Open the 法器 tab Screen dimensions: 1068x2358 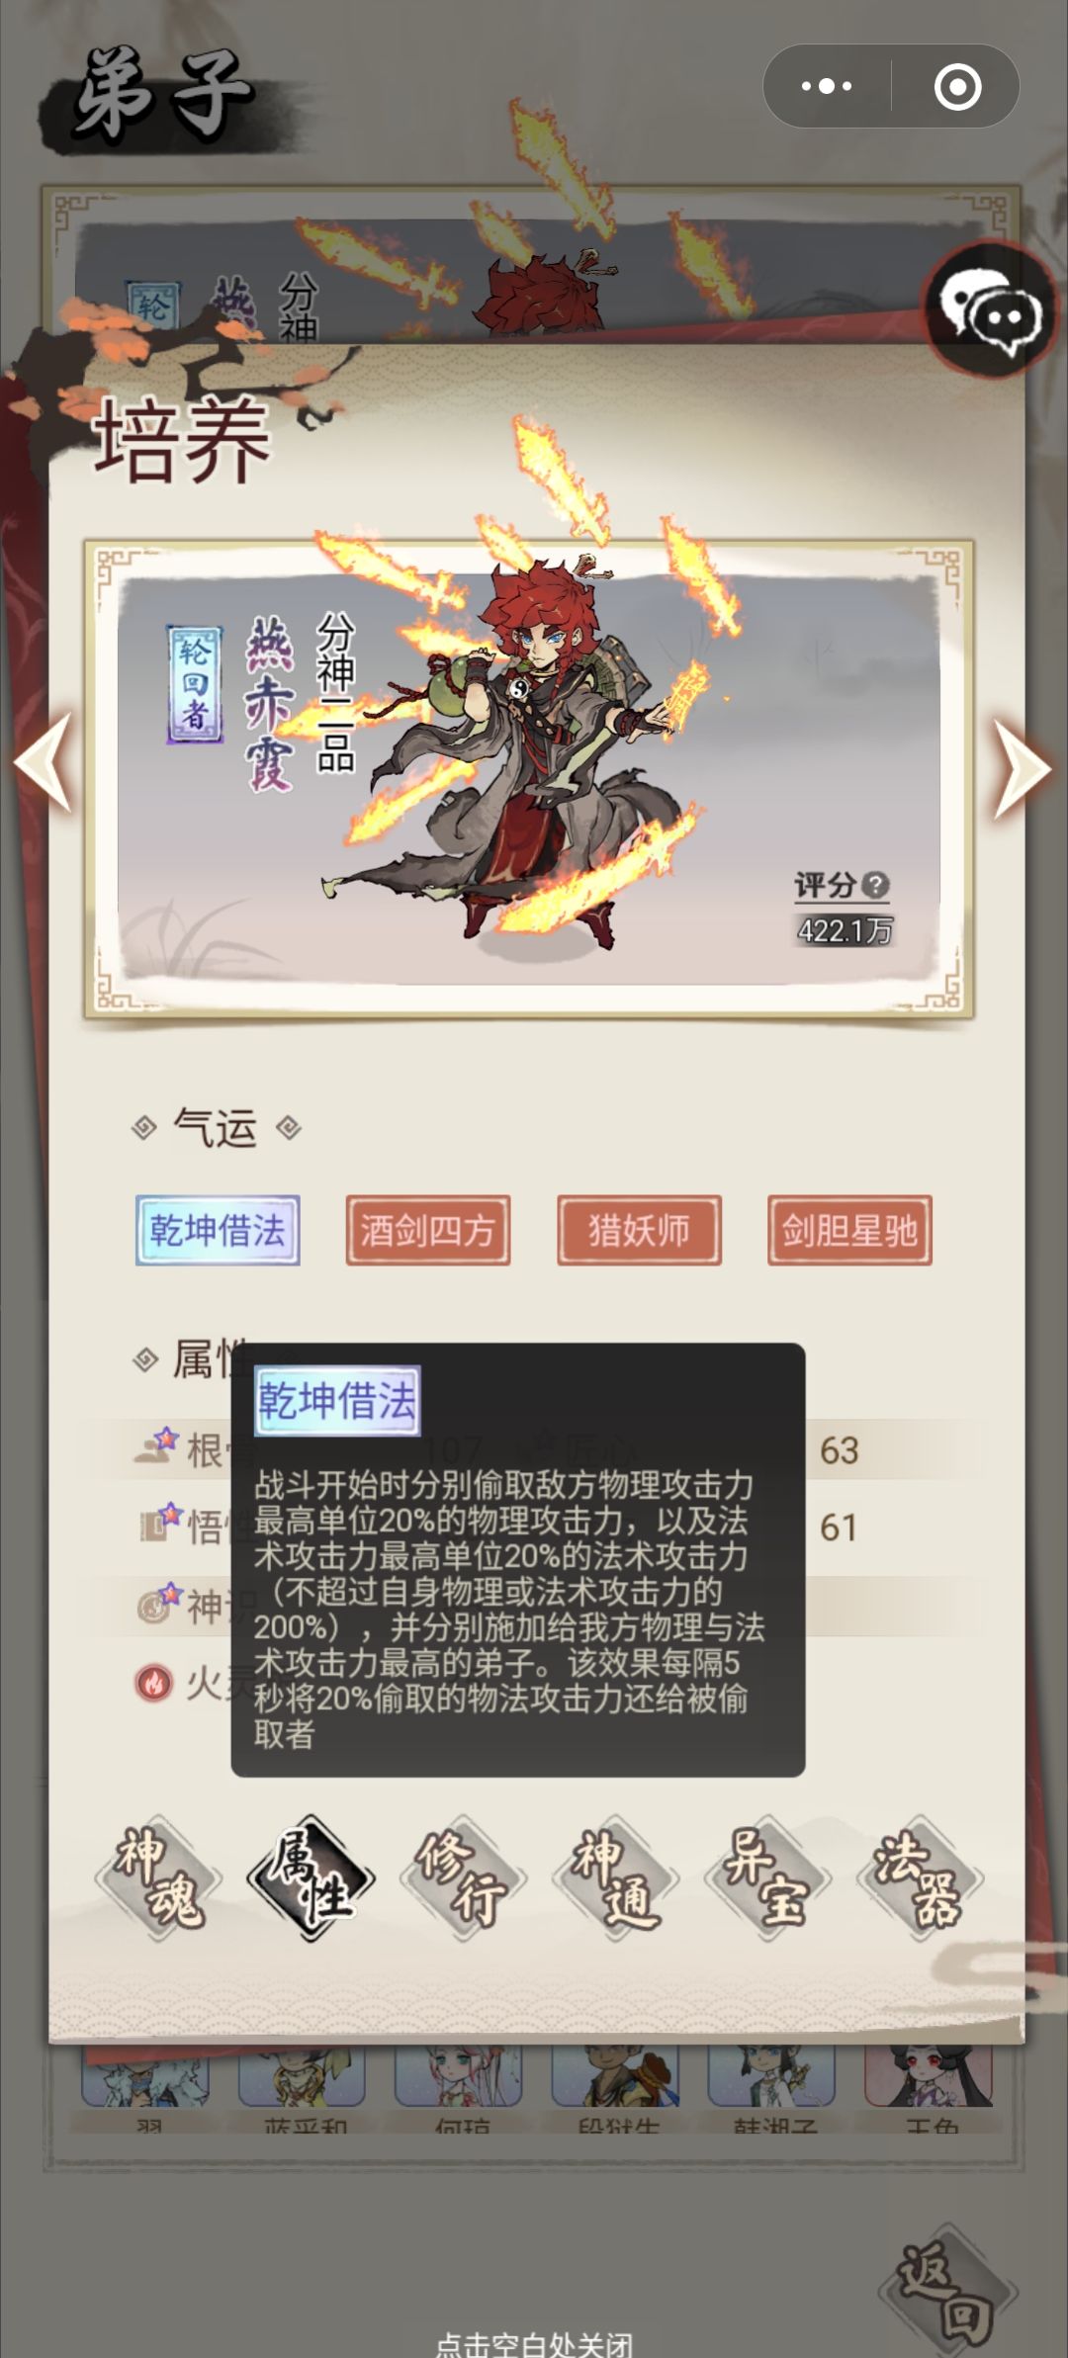pyautogui.click(x=920, y=1878)
